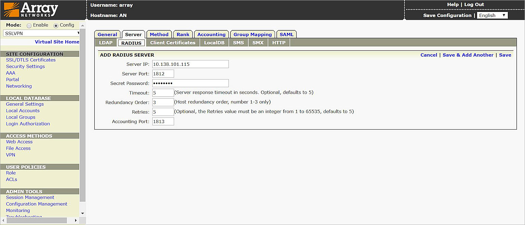
Task: Click Save Configuration
Action: point(447,15)
